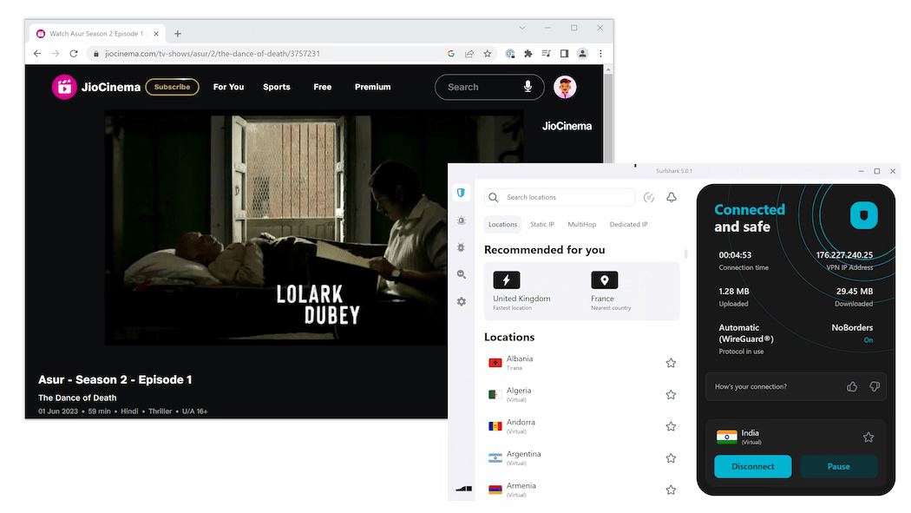Pause the VPN connection
This screenshot has height=513, width=911.
click(838, 466)
